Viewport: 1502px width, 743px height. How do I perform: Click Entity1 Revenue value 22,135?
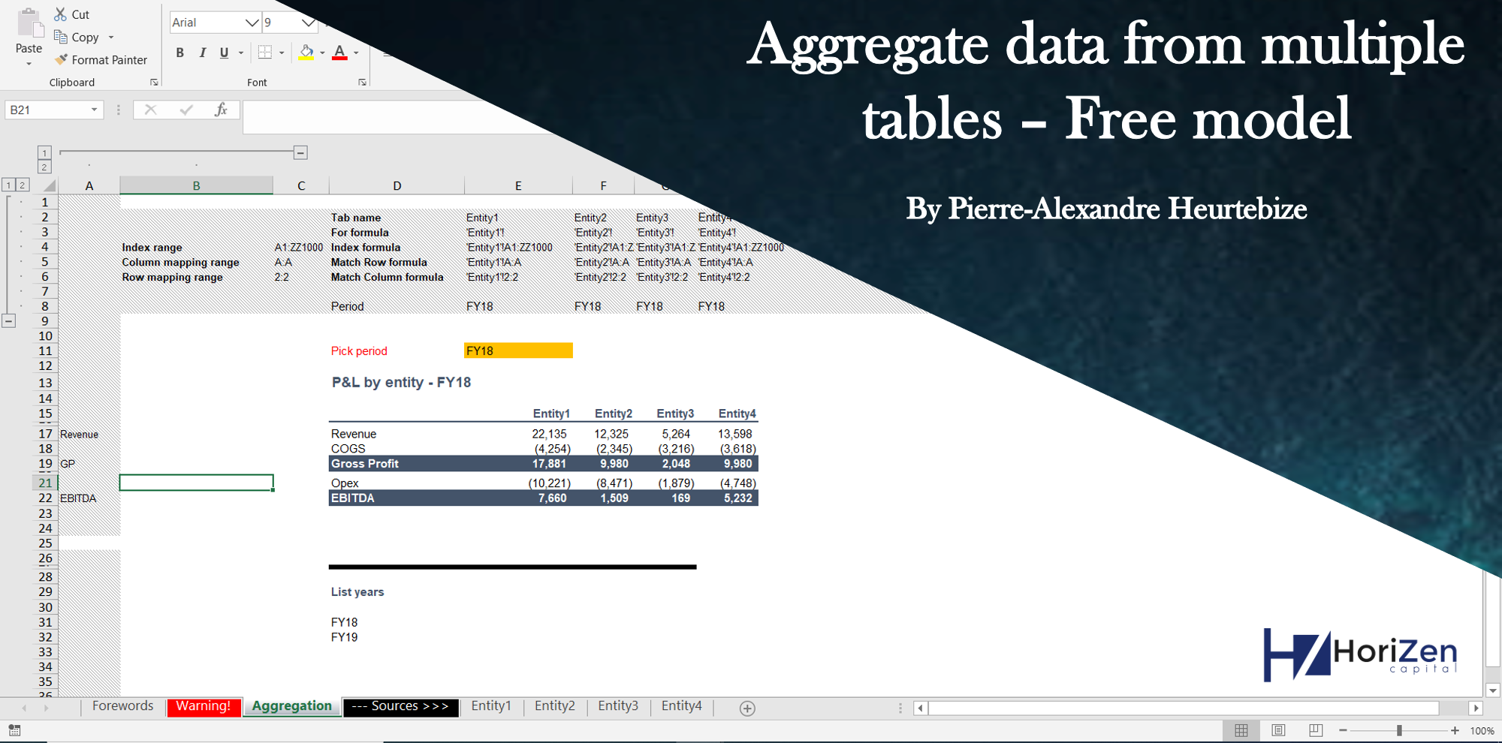(x=549, y=434)
